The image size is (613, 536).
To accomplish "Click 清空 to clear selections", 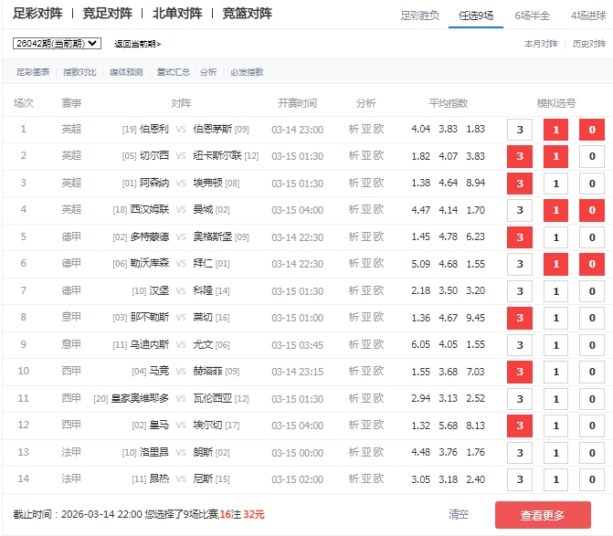I will [459, 514].
